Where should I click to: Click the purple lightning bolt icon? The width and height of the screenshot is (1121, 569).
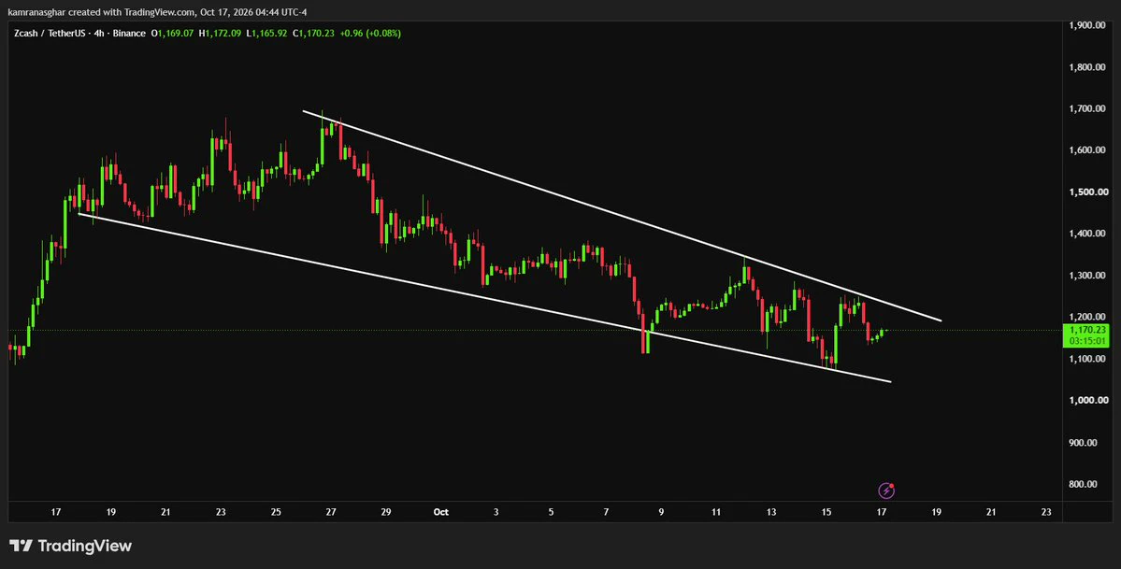(x=885, y=491)
